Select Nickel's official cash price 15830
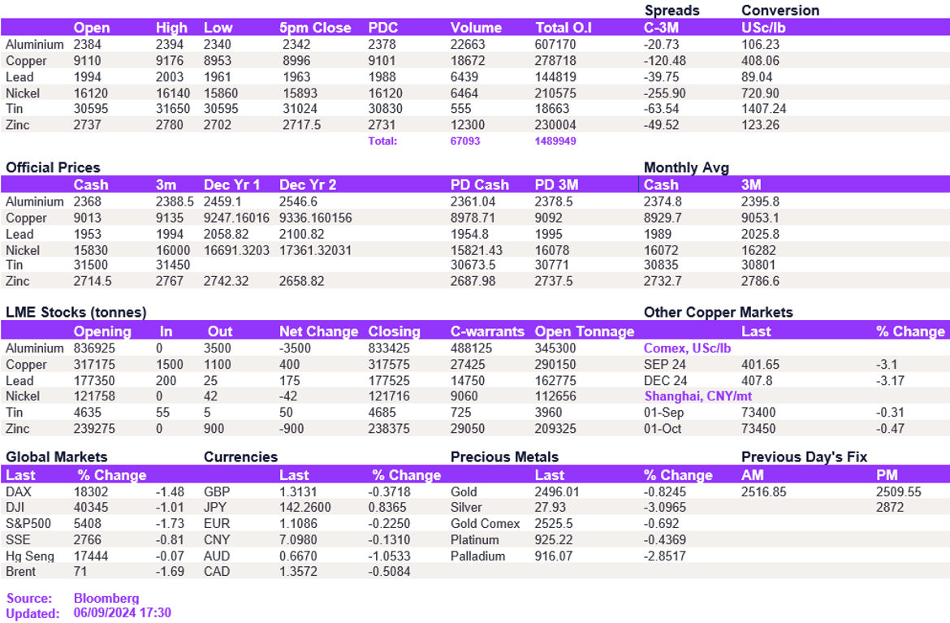This screenshot has height=623, width=950. (x=91, y=250)
